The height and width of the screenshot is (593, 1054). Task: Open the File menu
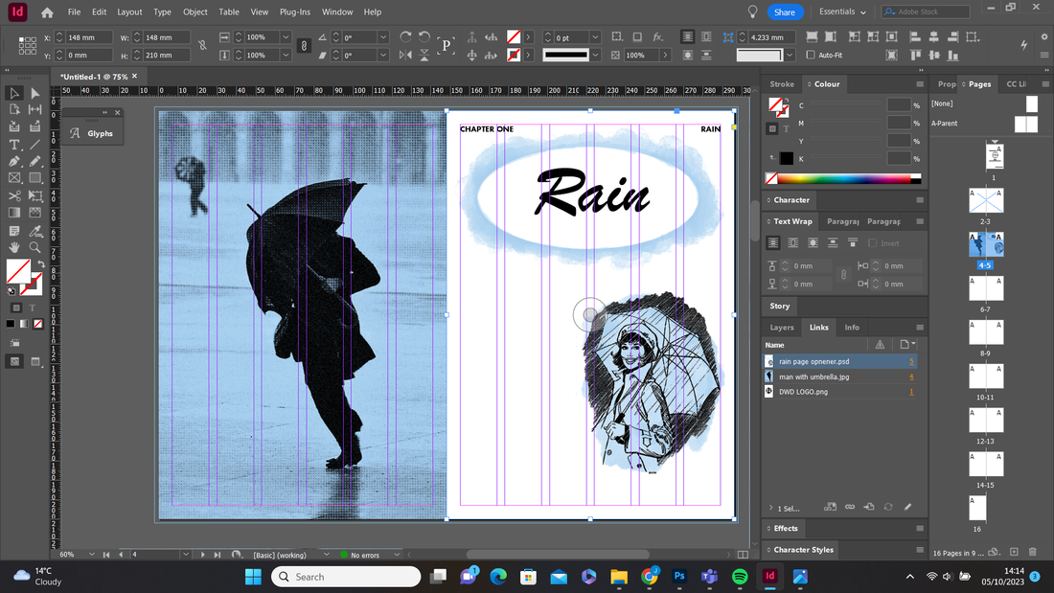(74, 12)
